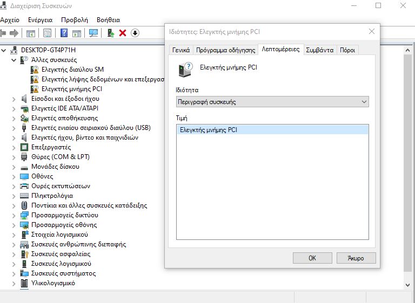
Task: Click the Άκυρο button
Action: [356, 258]
